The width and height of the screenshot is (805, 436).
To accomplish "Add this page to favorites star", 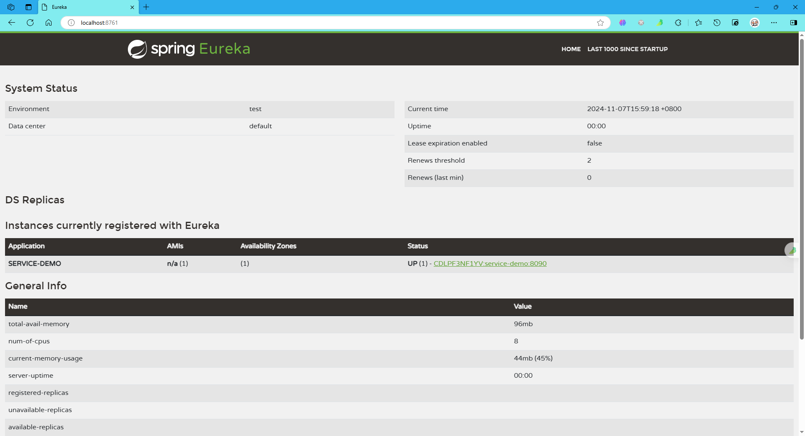I will click(600, 23).
